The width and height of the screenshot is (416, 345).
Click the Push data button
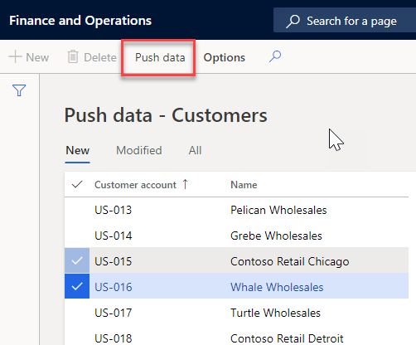pos(160,57)
